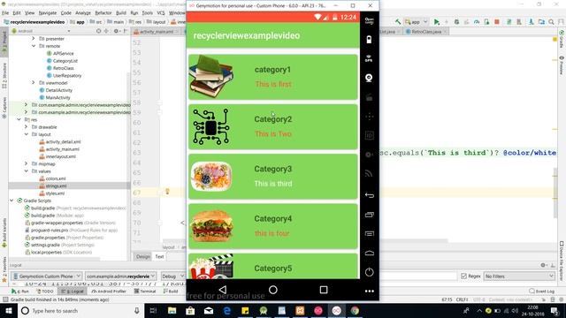Viewport: 566px width, 318px height.
Task: Open the Run tool window button
Action: coord(19,291)
